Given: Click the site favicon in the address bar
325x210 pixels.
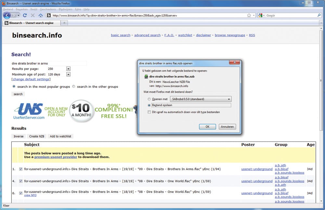Looking at the screenshot, I should tap(49, 15).
